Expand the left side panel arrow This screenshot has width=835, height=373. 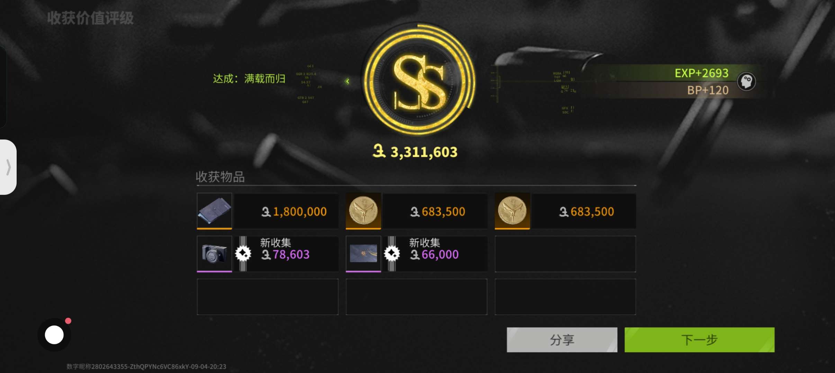point(8,167)
